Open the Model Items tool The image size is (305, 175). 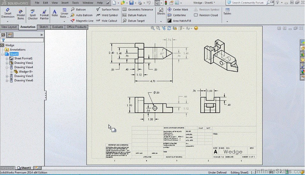[21, 14]
